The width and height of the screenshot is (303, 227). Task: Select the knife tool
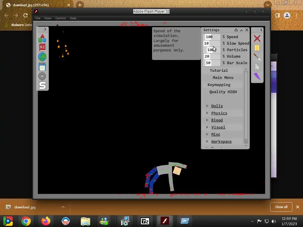point(257,57)
